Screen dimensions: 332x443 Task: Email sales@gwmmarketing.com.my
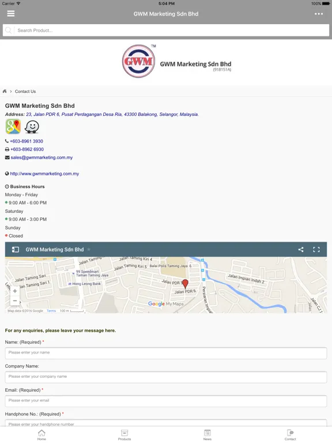pos(41,157)
